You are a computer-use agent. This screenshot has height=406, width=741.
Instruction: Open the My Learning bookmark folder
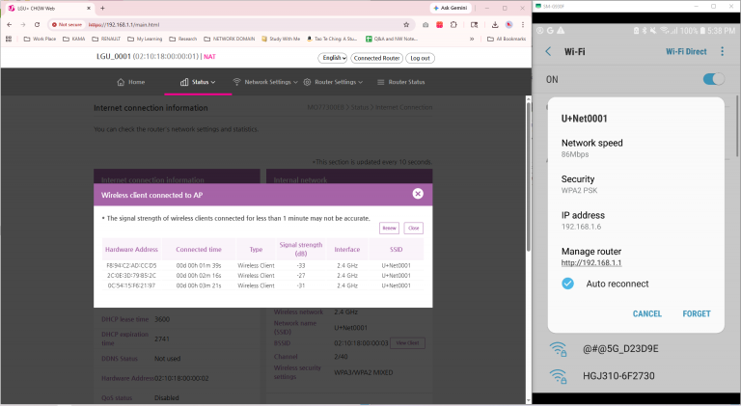coord(145,39)
